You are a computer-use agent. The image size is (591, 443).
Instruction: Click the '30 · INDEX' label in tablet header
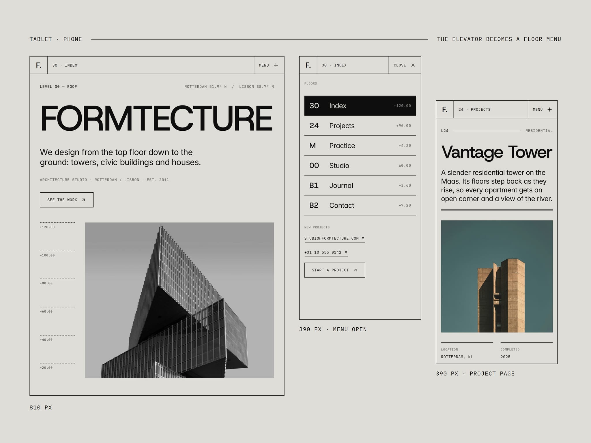(65, 65)
